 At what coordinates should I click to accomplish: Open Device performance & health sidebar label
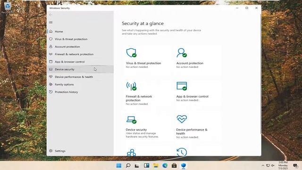pyautogui.click(x=74, y=76)
